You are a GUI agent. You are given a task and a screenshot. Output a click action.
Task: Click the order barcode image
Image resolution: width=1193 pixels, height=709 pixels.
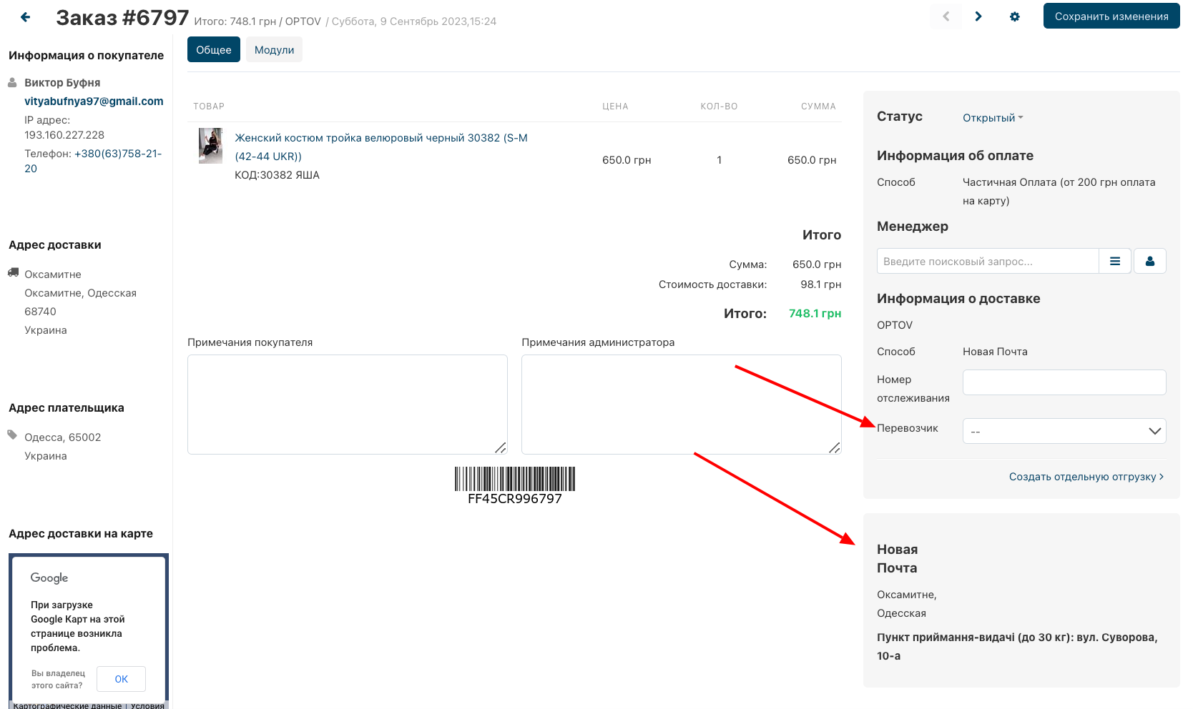pyautogui.click(x=514, y=479)
